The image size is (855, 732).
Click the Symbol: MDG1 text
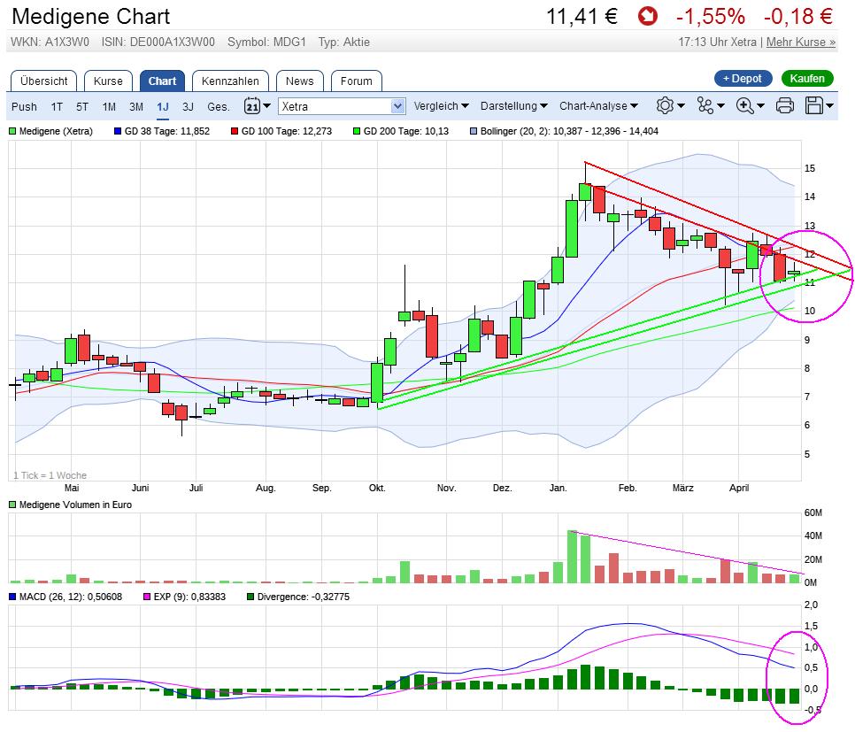[x=266, y=42]
